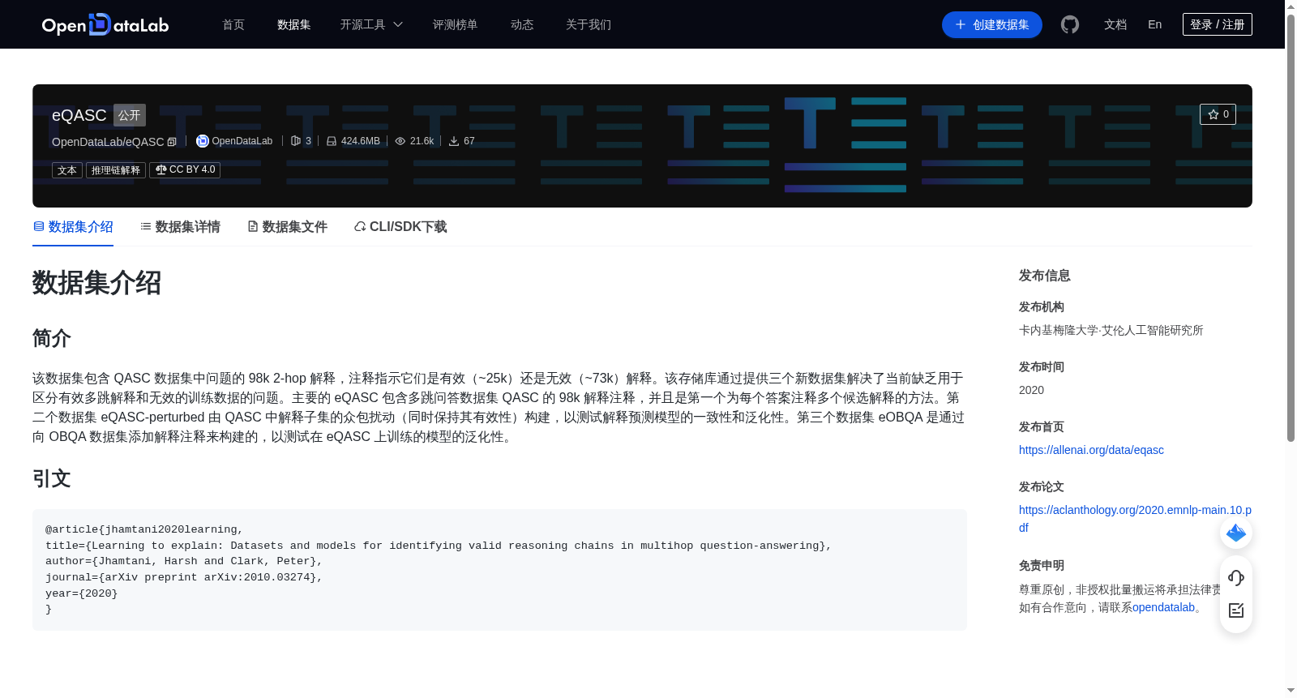Click the 2020 publish year value
Screen dimensions: 1297x698
[x=1031, y=390]
